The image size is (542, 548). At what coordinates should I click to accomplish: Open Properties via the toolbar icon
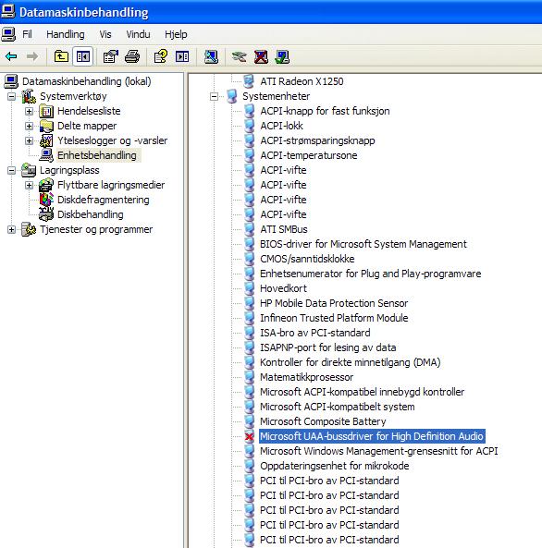111,56
